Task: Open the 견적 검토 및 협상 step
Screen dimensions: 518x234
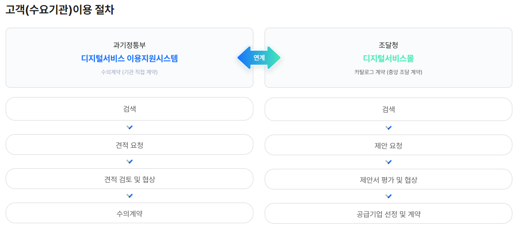Action: [x=130, y=179]
